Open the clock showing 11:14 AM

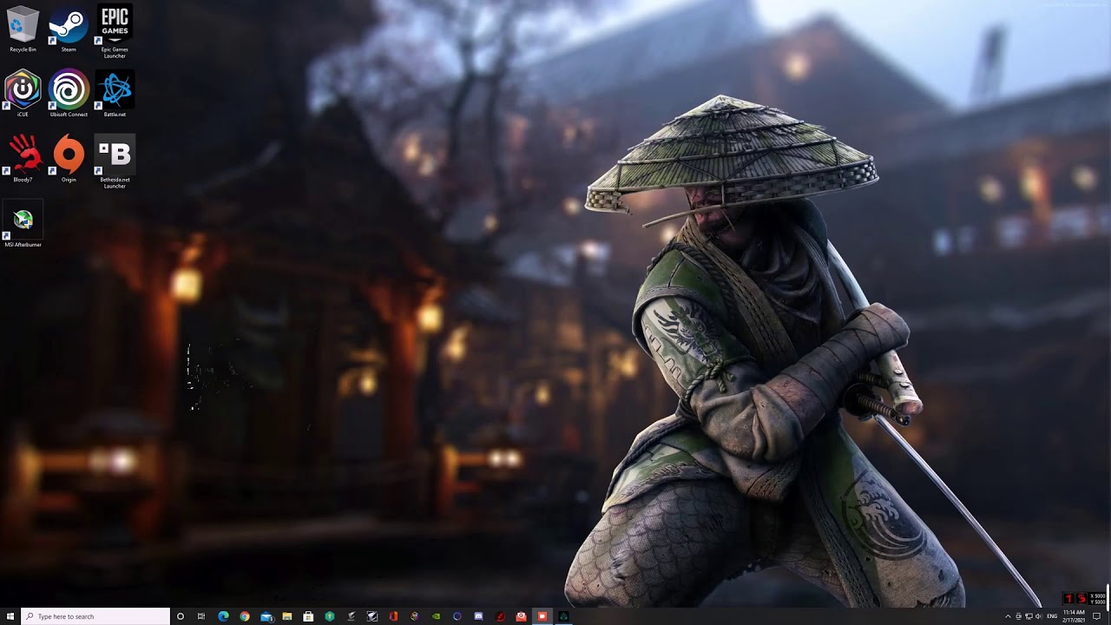[1074, 616]
